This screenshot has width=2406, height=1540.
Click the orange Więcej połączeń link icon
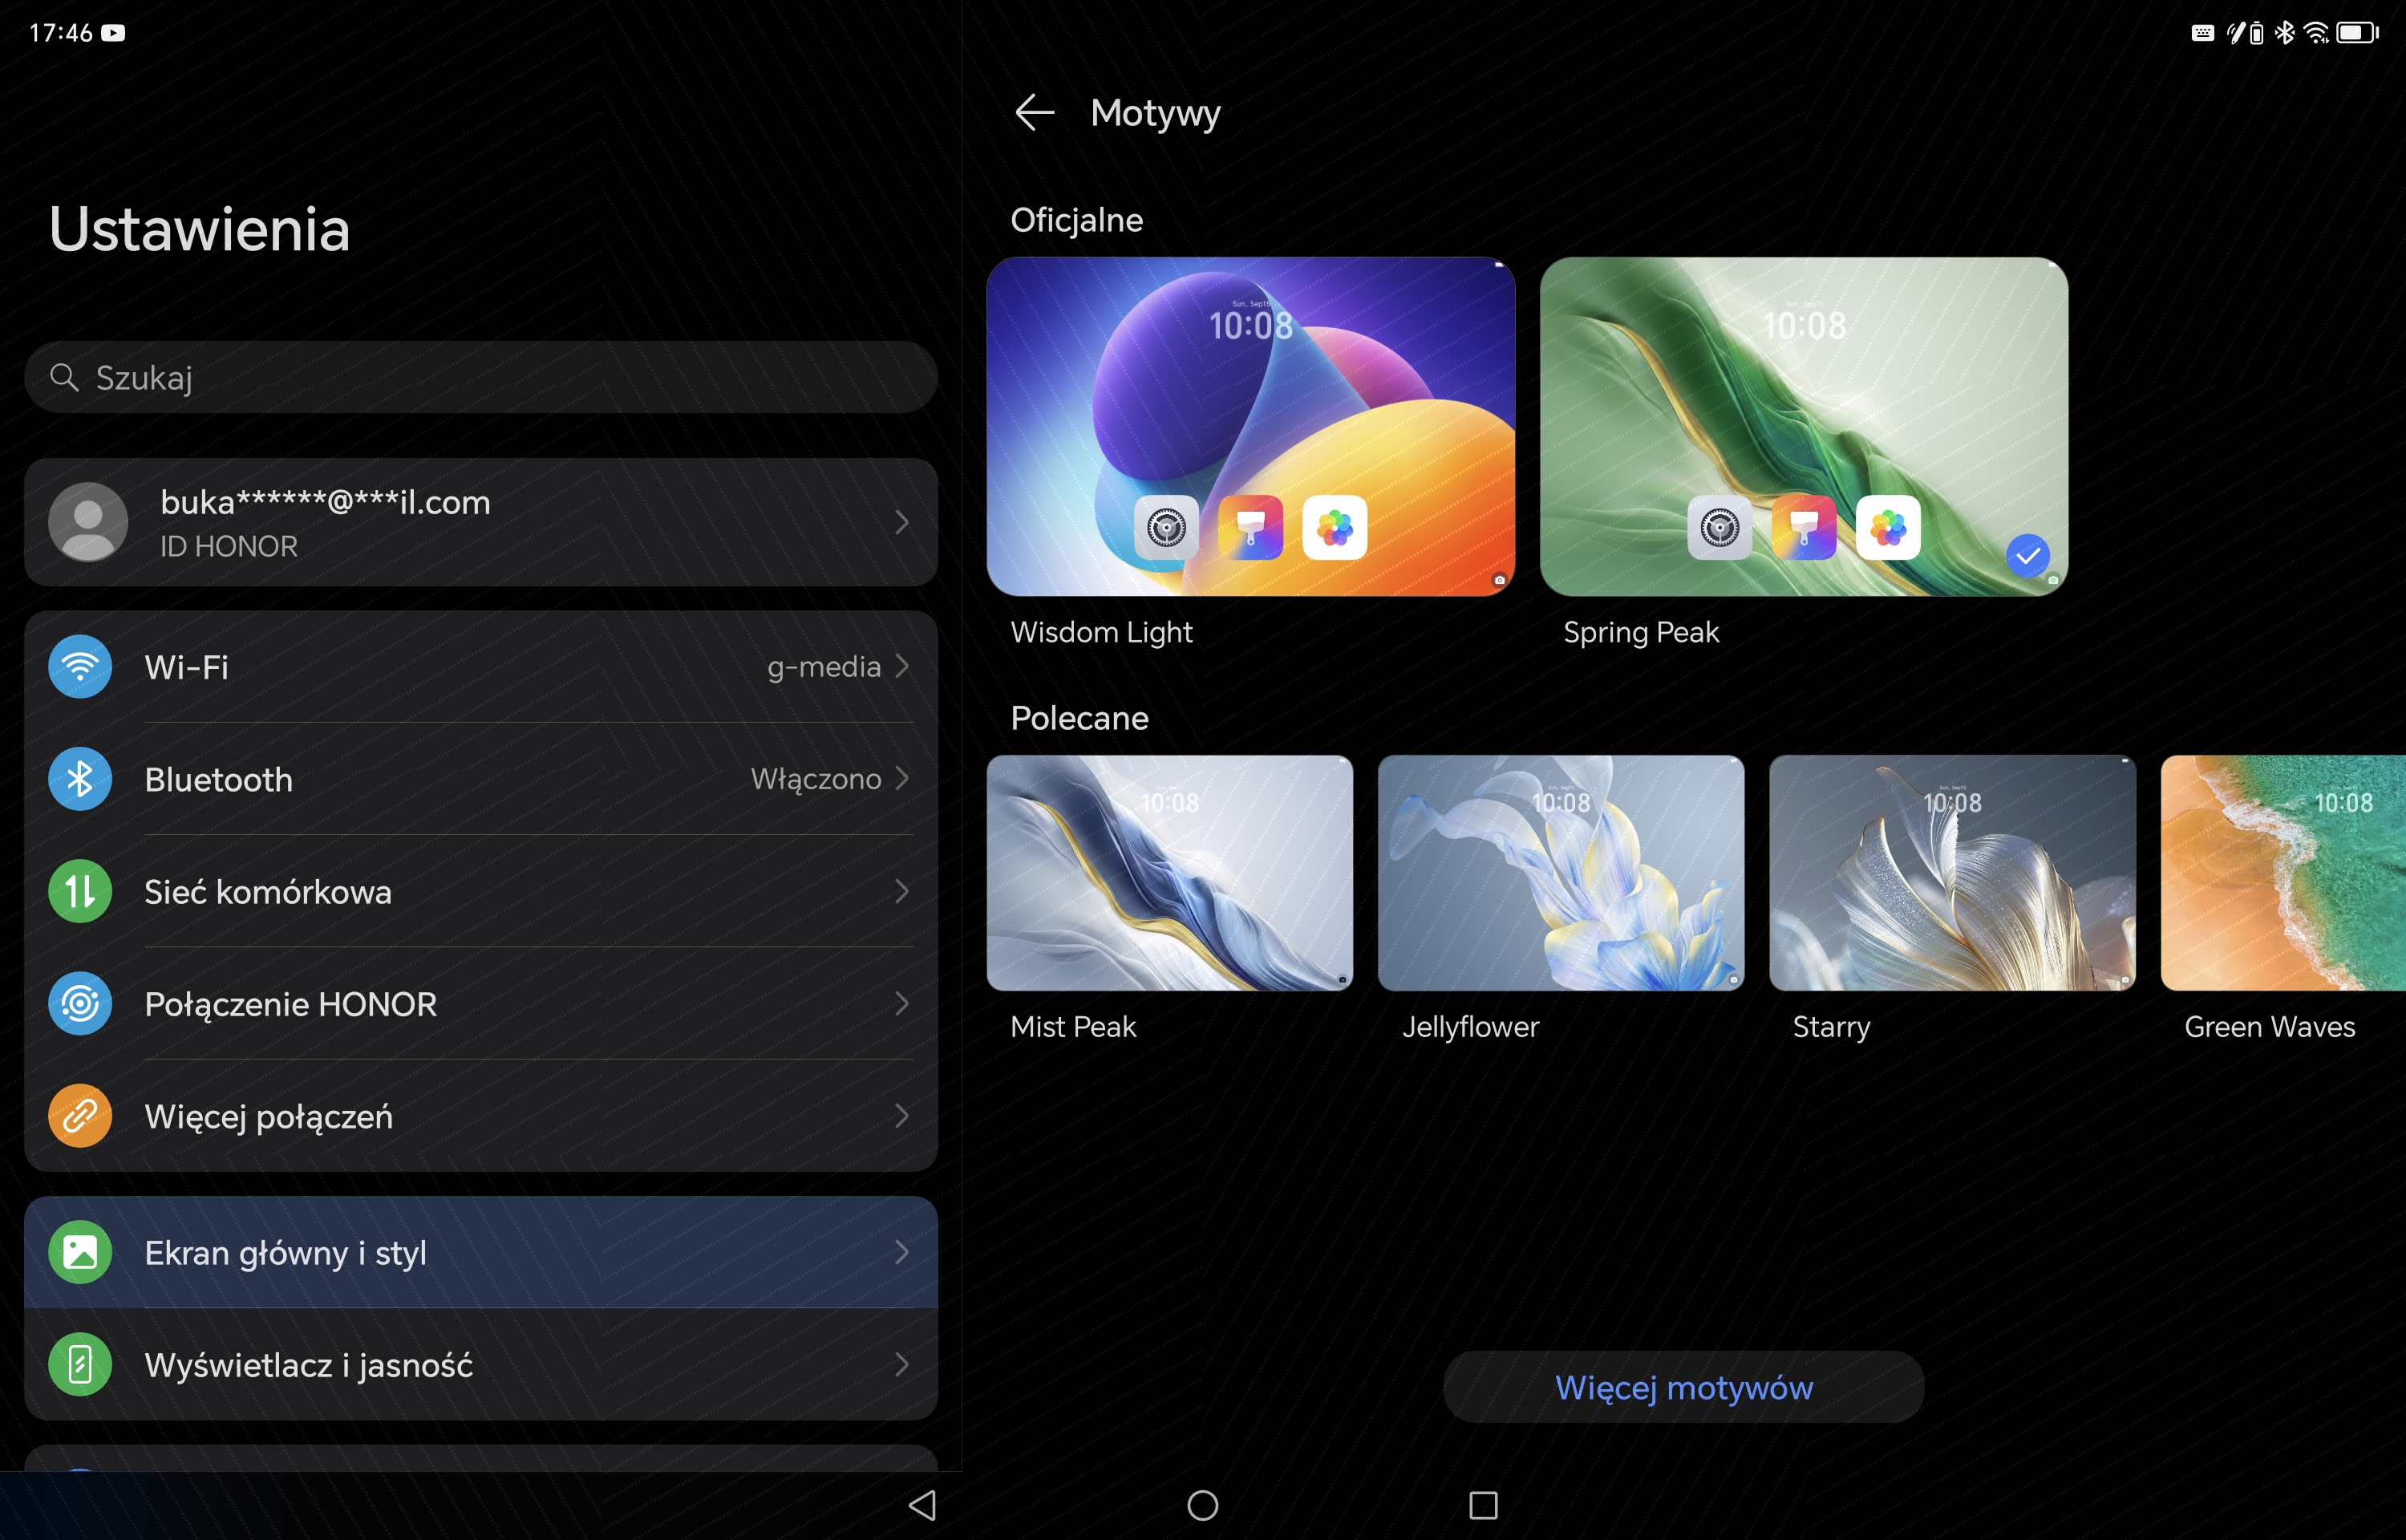(80, 1116)
